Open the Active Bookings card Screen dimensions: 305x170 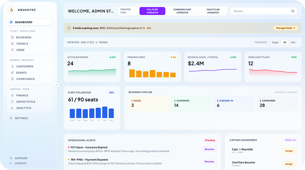92,67
